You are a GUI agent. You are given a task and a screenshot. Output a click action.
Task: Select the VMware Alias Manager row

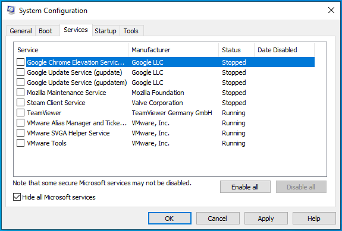coord(166,123)
